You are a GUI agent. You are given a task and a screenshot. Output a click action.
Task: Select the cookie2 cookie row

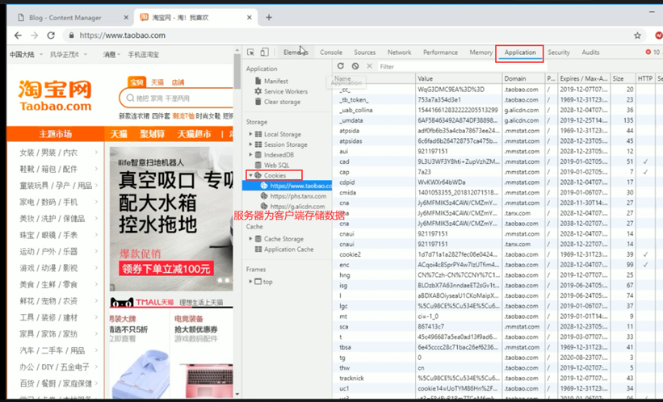click(x=497, y=254)
